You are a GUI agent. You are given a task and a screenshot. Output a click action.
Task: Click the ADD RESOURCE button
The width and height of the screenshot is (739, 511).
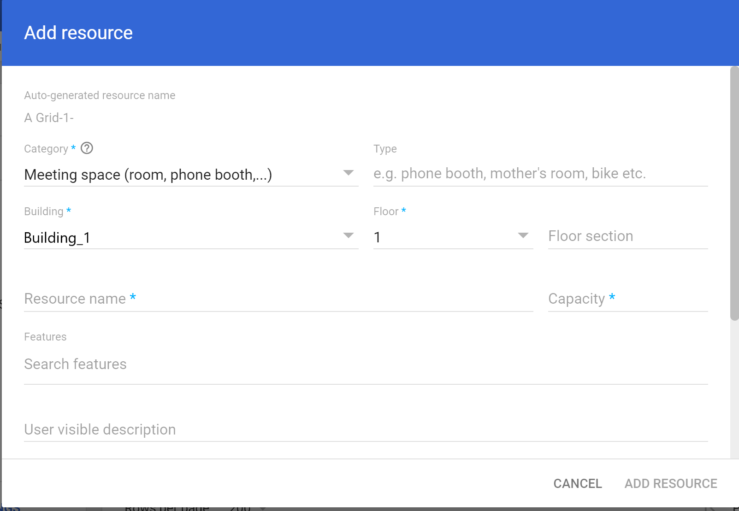670,483
